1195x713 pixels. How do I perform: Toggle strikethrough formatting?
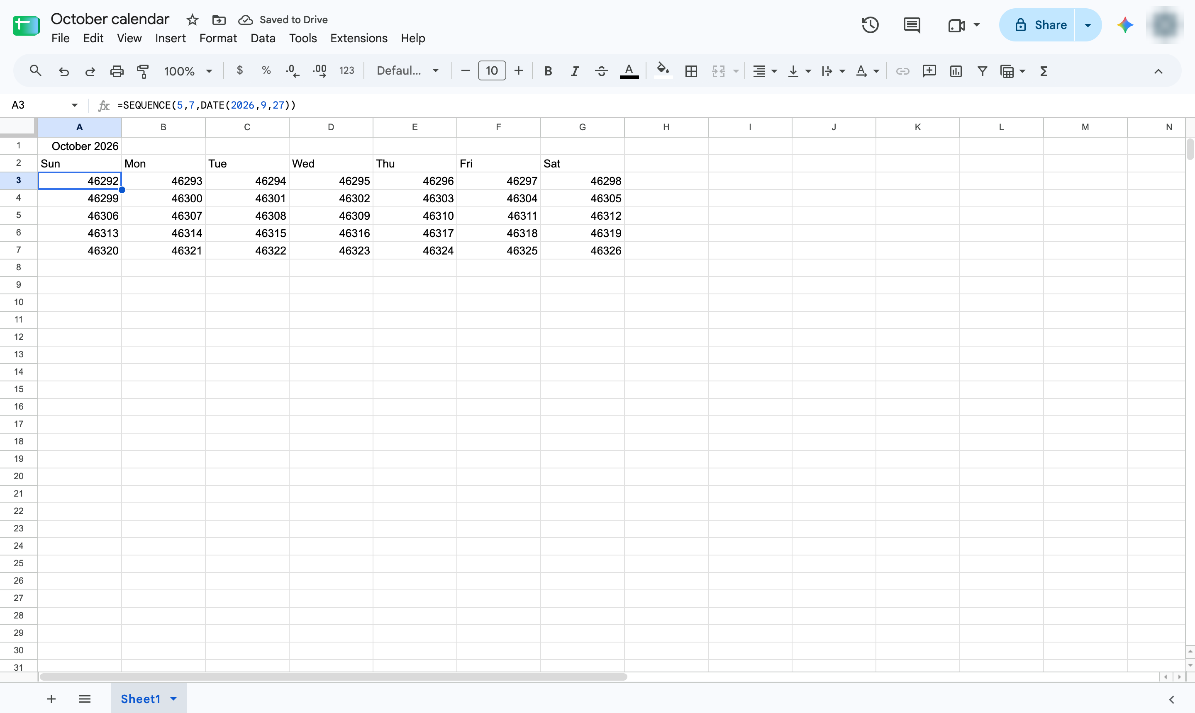(601, 71)
